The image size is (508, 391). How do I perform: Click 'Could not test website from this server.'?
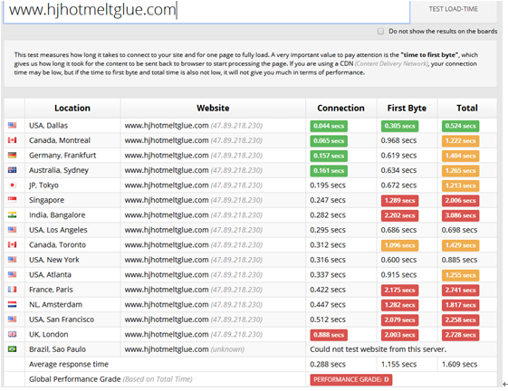(379, 349)
